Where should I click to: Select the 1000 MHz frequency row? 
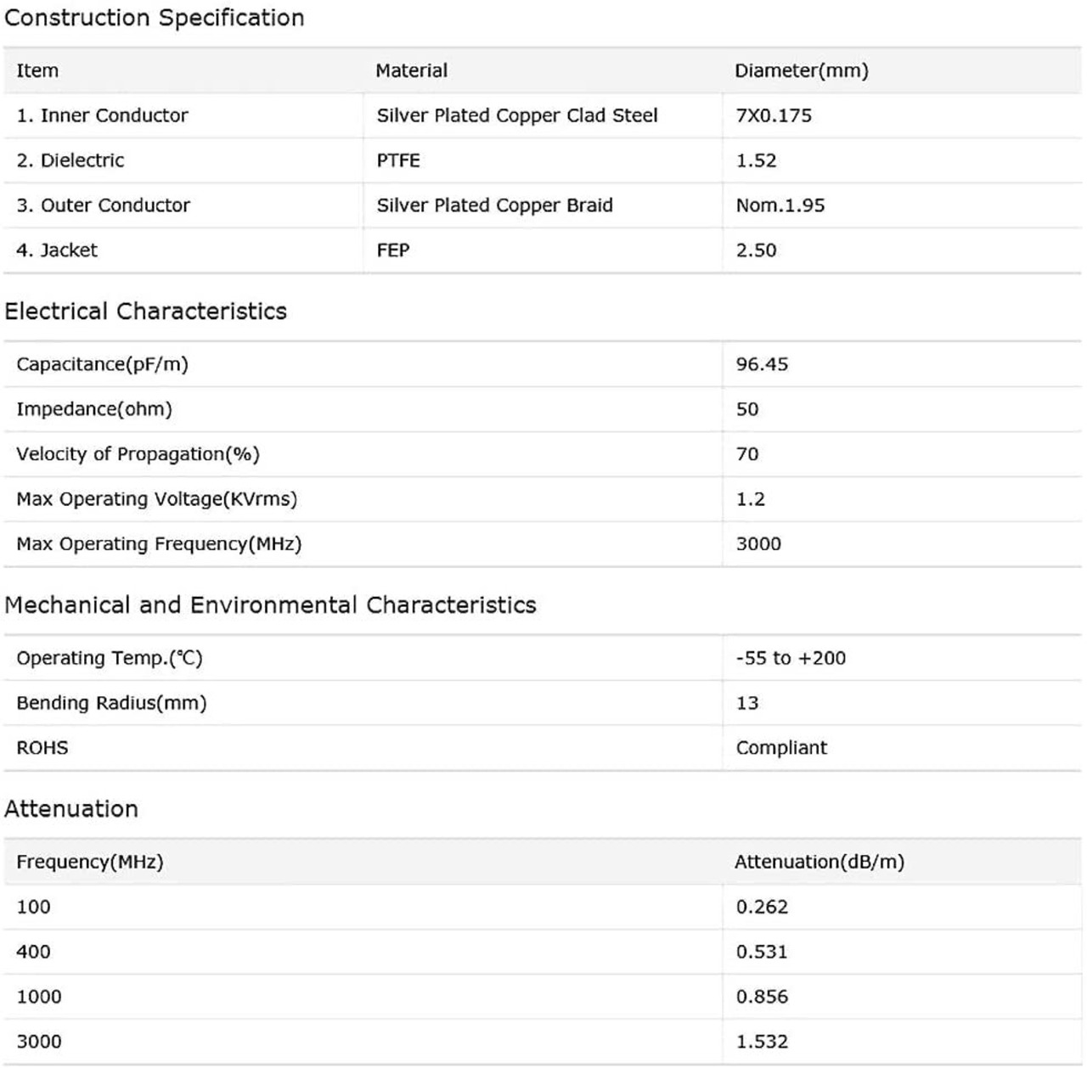pos(542,997)
